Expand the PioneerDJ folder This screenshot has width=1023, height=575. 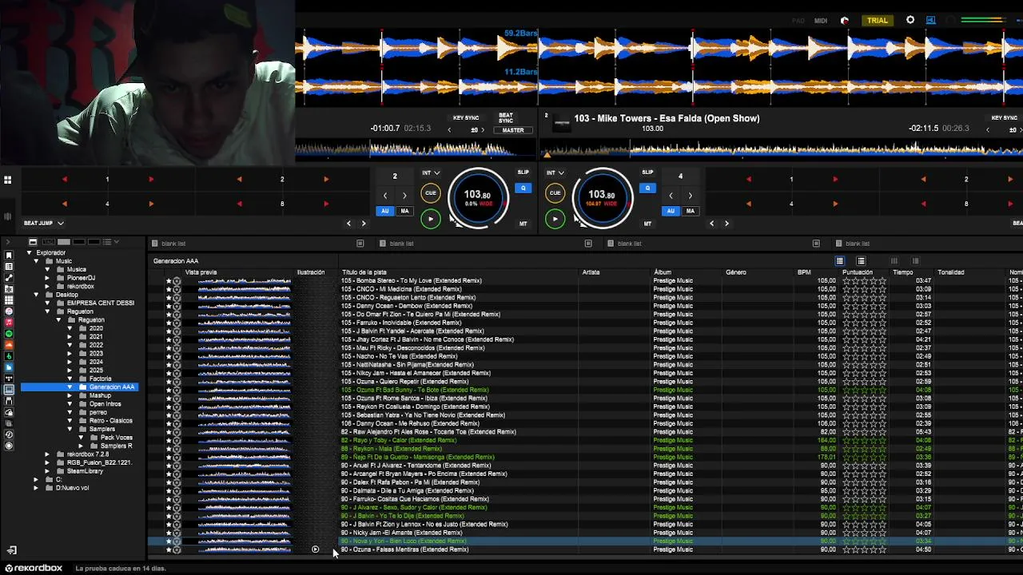pos(47,278)
